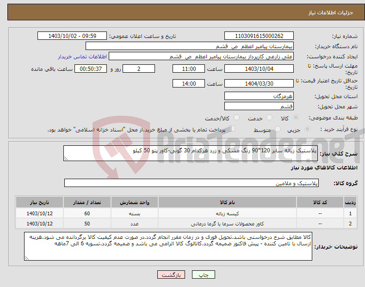Click the تعداد / مقدار column header
Image resolution: width=365 pixels, height=287 pixels.
87,202
